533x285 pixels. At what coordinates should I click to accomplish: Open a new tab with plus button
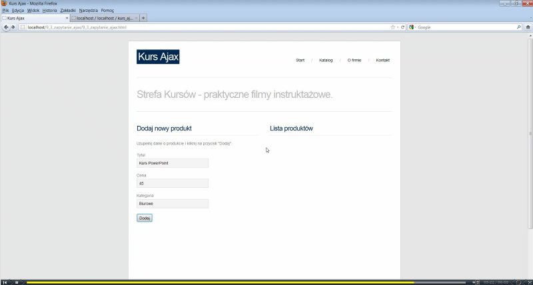click(x=144, y=18)
